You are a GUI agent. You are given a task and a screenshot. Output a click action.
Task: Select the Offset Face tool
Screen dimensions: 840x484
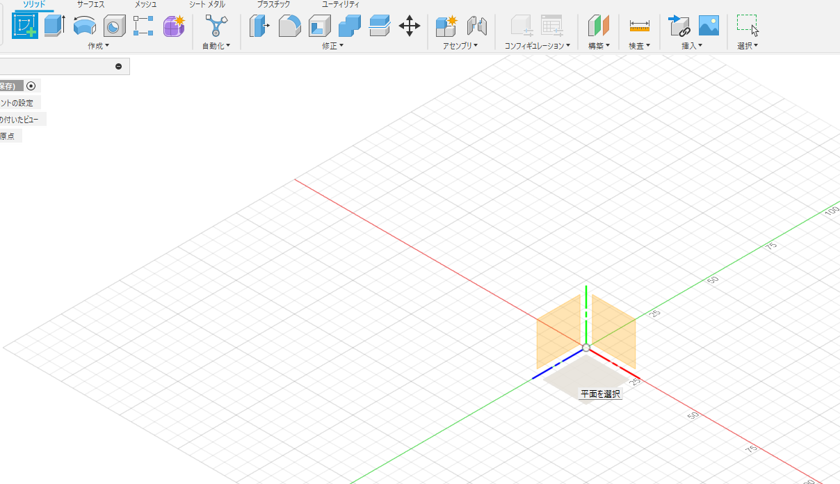(x=379, y=26)
